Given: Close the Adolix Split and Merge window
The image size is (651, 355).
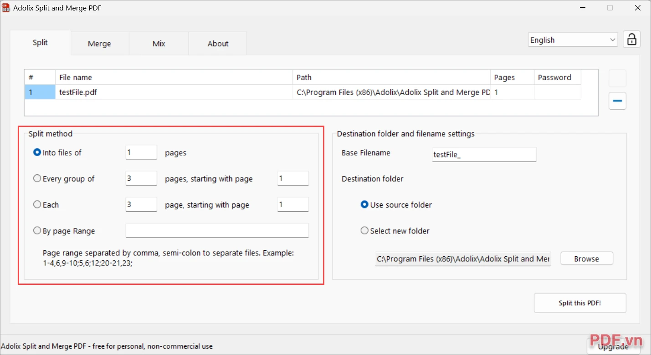Looking at the screenshot, I should [638, 8].
